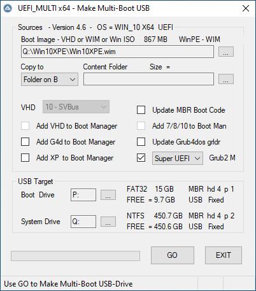
Task: Check Add XP to Boot Manager
Action: [x=25, y=158]
